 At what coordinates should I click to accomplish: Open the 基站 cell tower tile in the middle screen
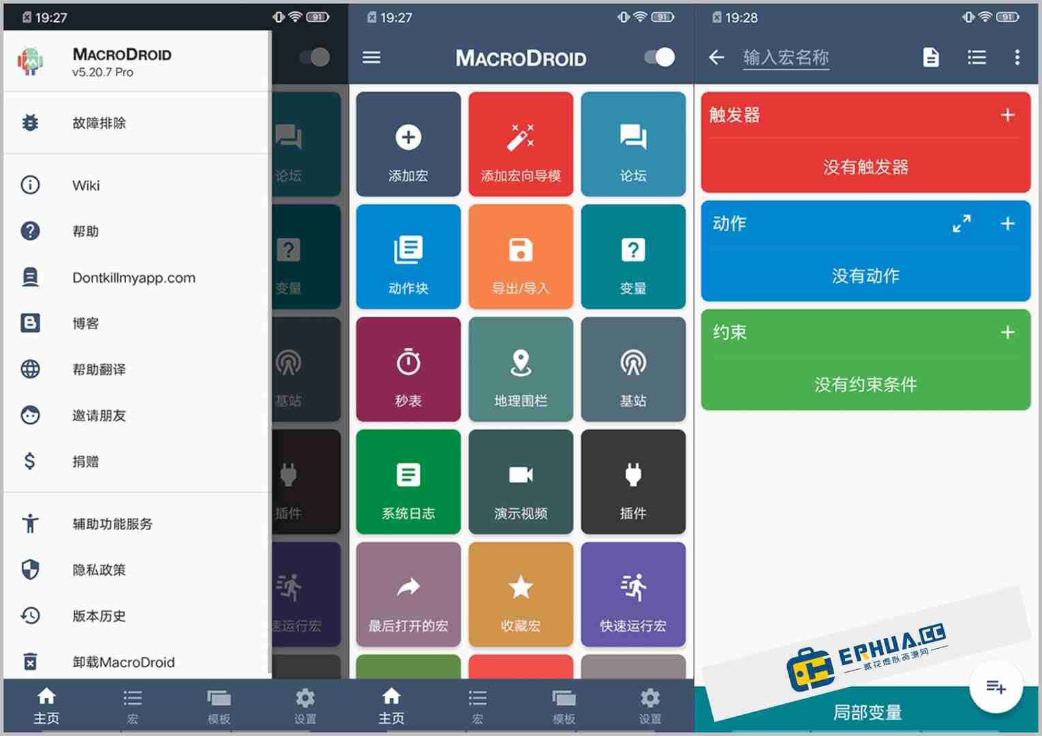click(633, 369)
